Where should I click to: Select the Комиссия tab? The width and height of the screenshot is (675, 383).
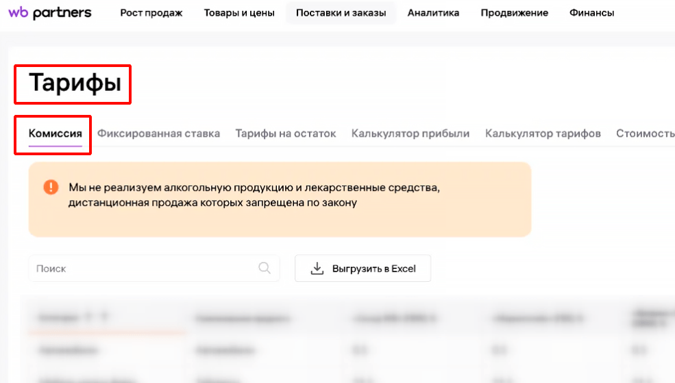(55, 133)
